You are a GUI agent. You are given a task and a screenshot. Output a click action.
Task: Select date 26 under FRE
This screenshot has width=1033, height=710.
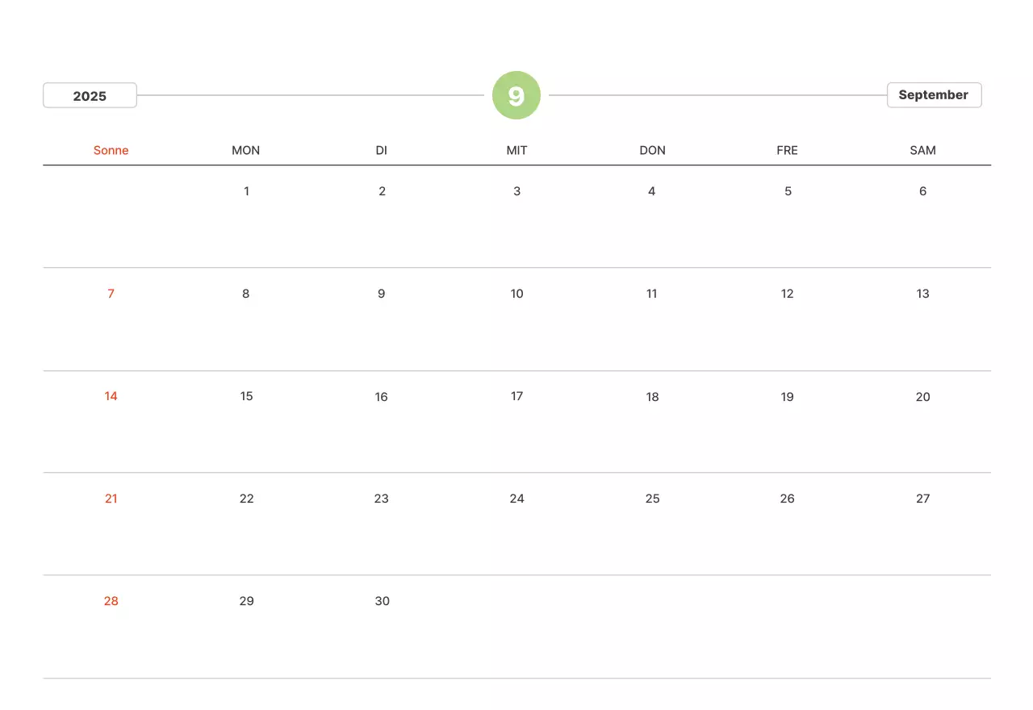(x=787, y=499)
